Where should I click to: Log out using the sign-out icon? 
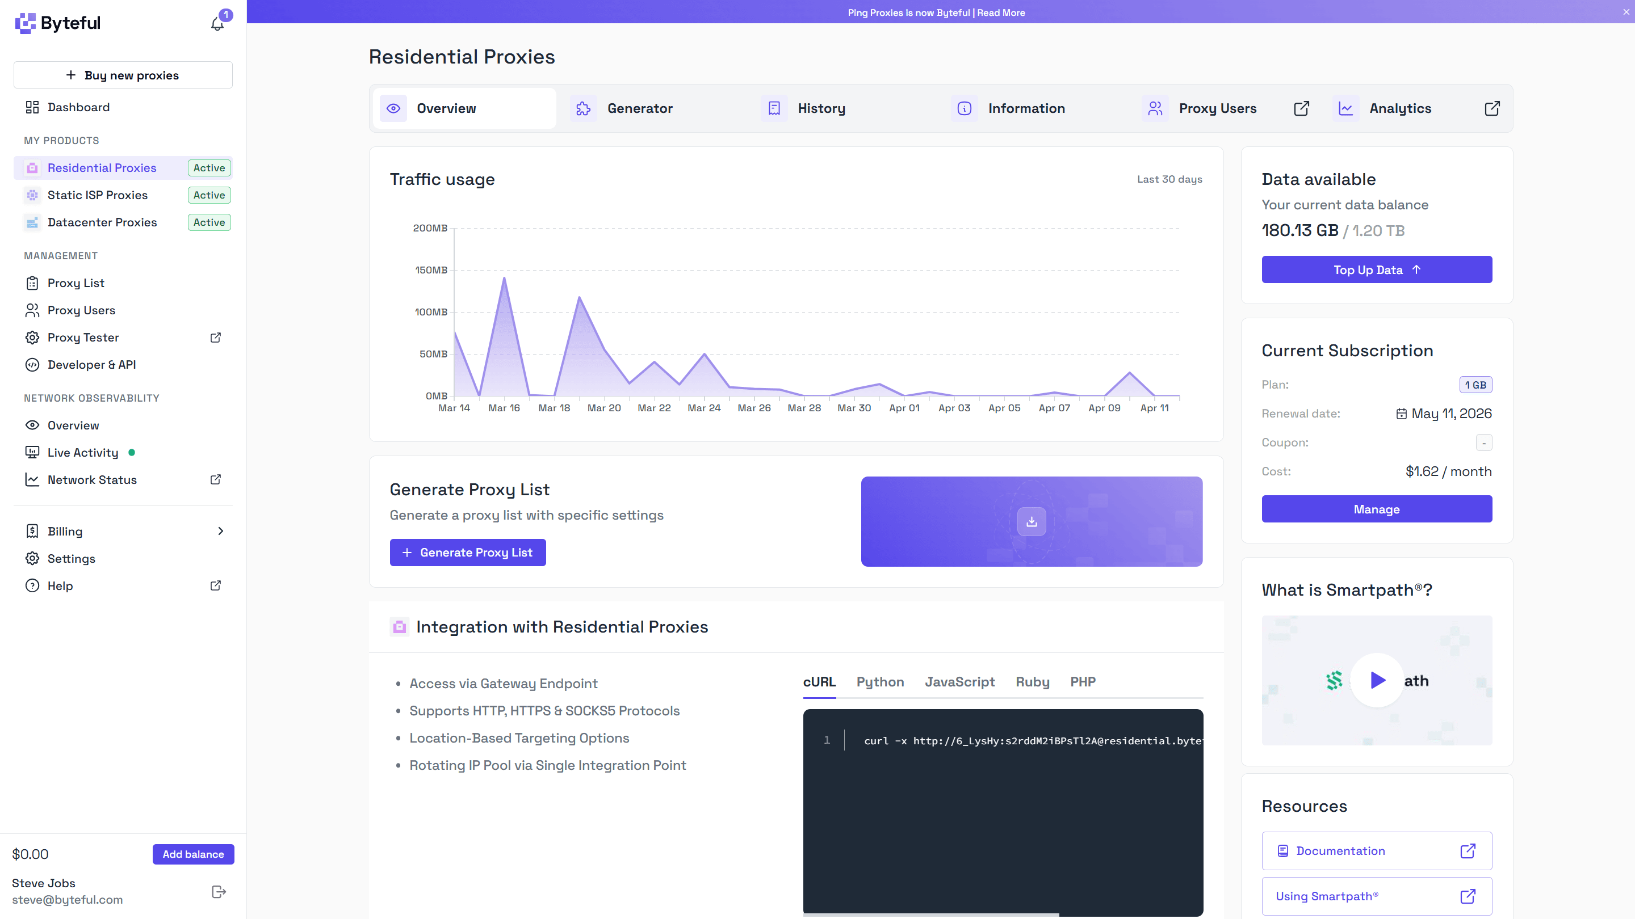[x=219, y=892]
